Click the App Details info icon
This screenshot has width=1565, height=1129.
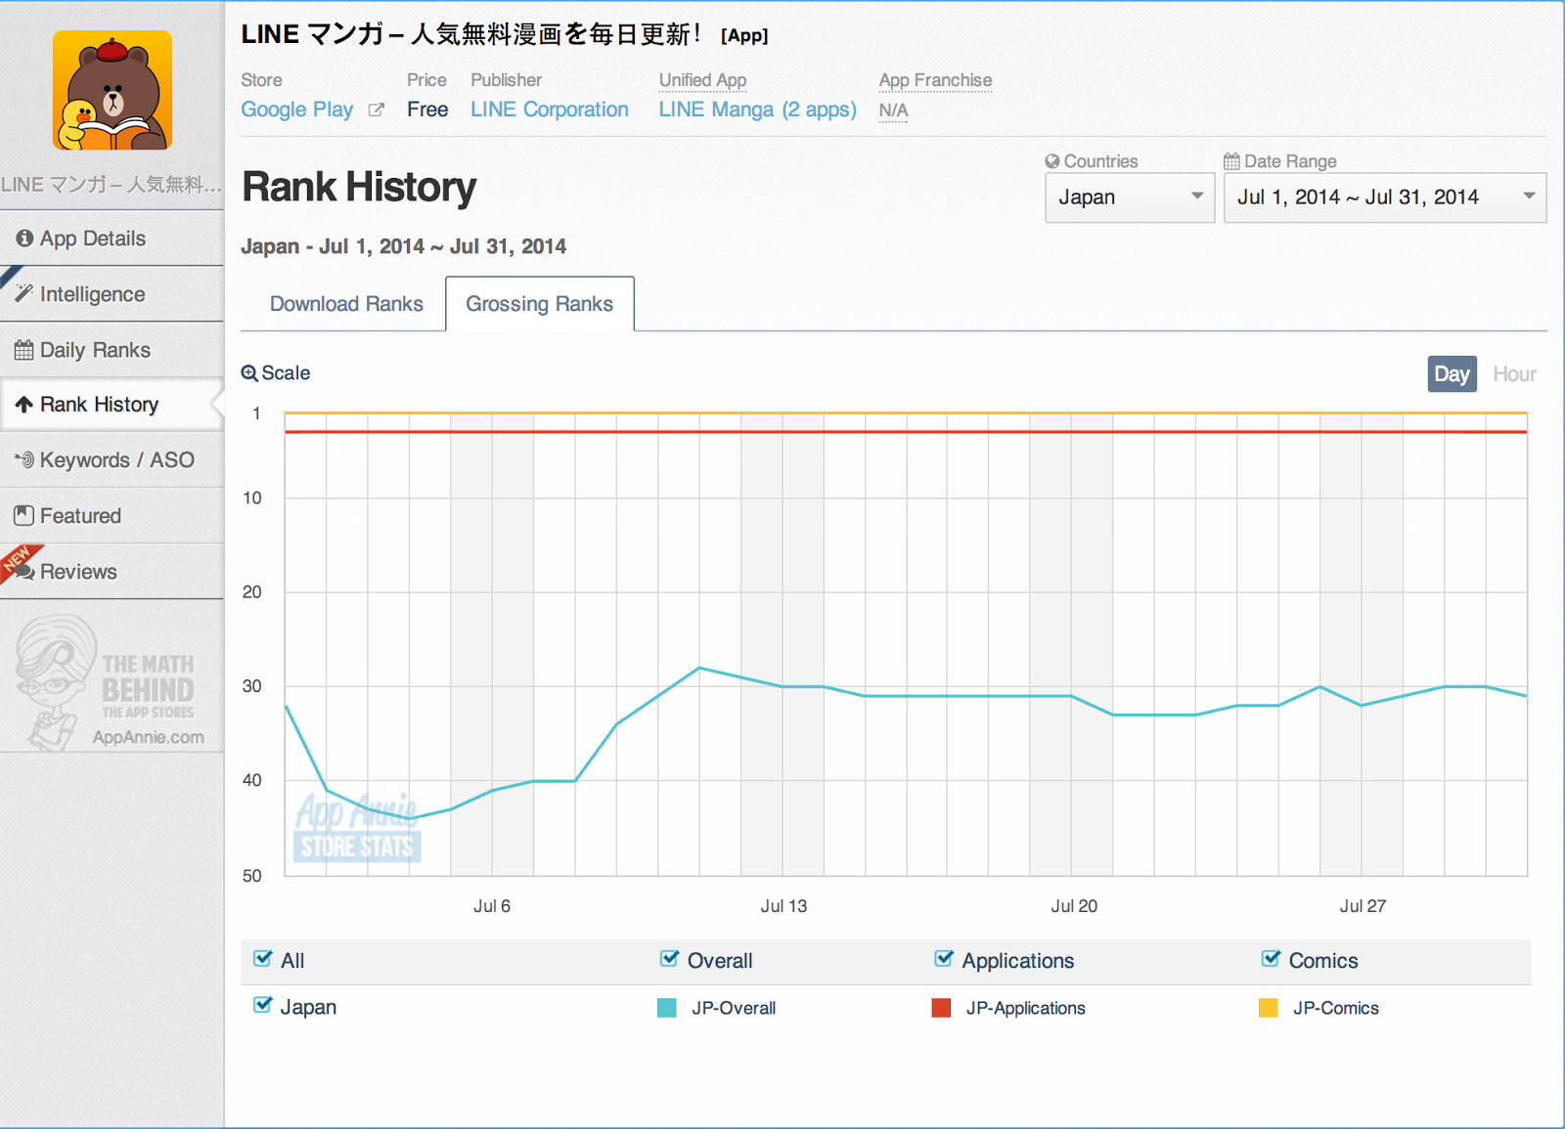(x=24, y=239)
